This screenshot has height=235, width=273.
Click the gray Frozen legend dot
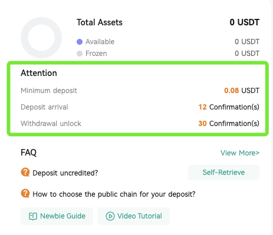click(80, 54)
